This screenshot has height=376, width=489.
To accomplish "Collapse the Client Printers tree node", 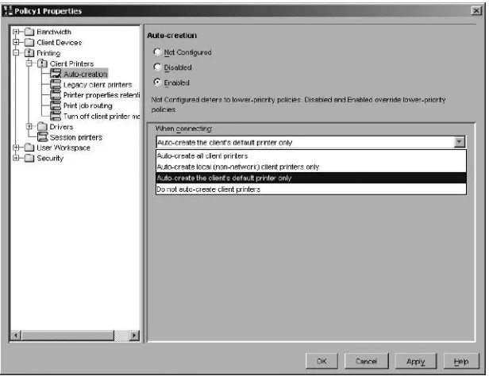I will point(29,63).
